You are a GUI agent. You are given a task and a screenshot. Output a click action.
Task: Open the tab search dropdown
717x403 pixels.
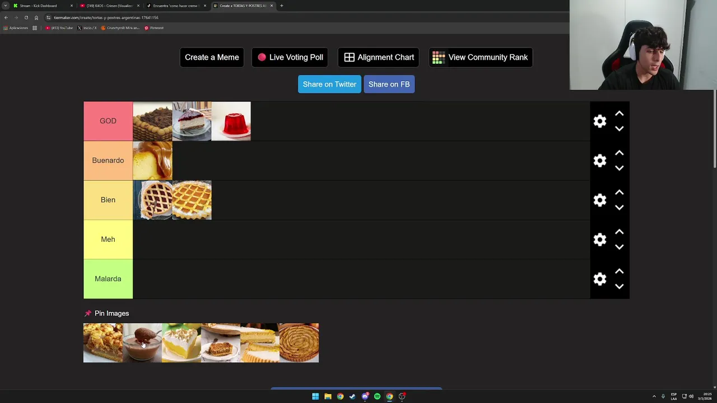point(6,6)
